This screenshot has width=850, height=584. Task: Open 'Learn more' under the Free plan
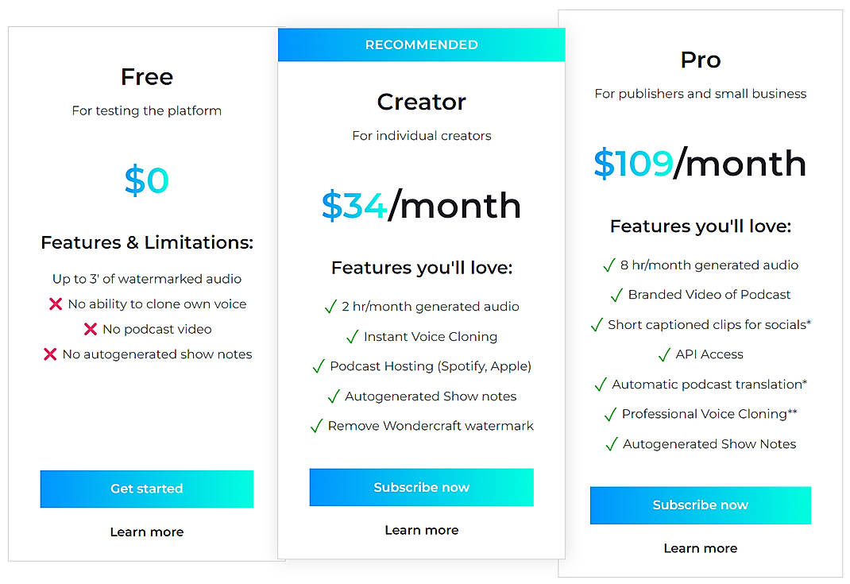tap(146, 532)
